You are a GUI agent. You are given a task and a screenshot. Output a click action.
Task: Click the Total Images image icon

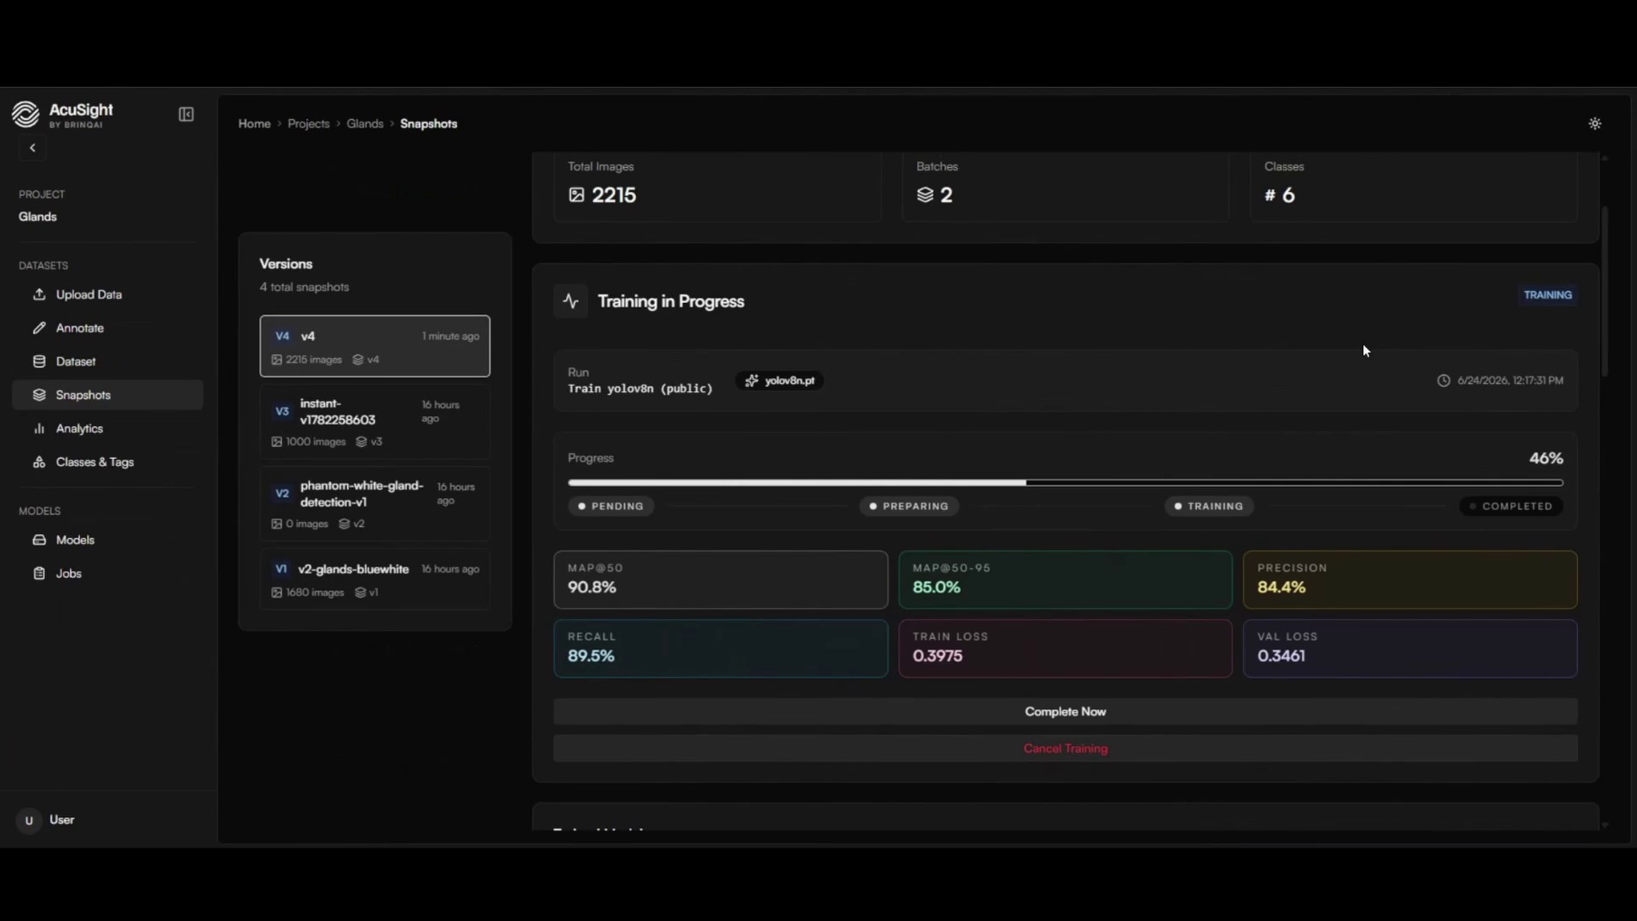click(x=577, y=195)
